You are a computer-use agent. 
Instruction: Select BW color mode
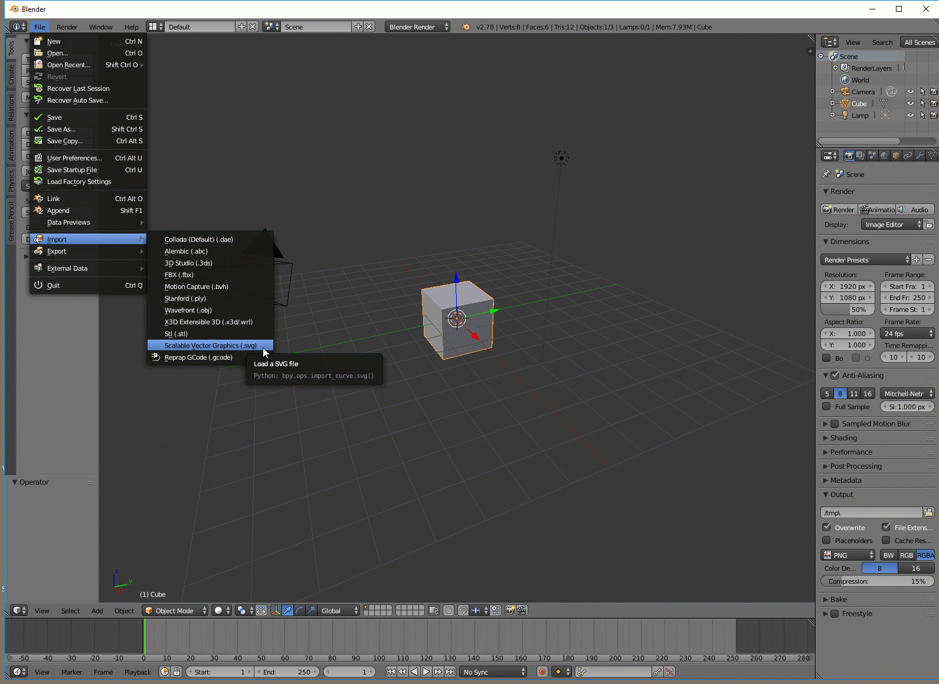tap(888, 555)
